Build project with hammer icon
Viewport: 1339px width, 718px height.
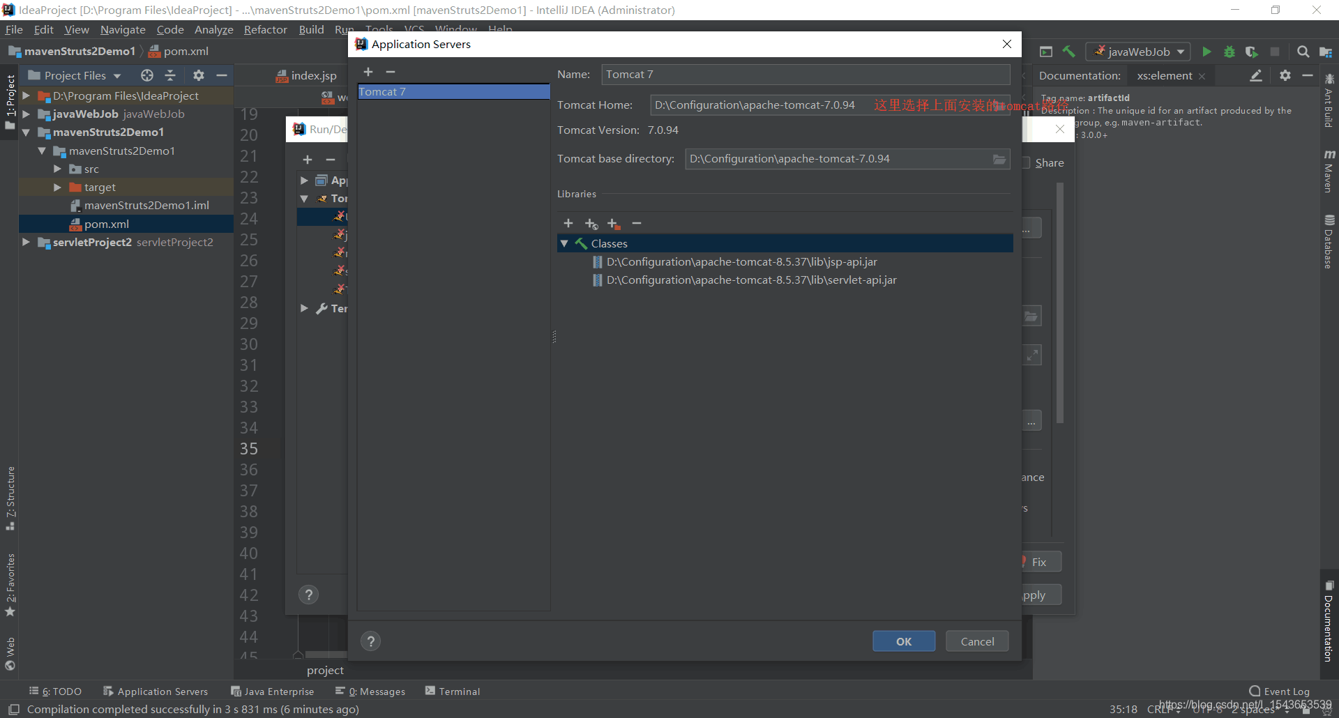point(1069,52)
